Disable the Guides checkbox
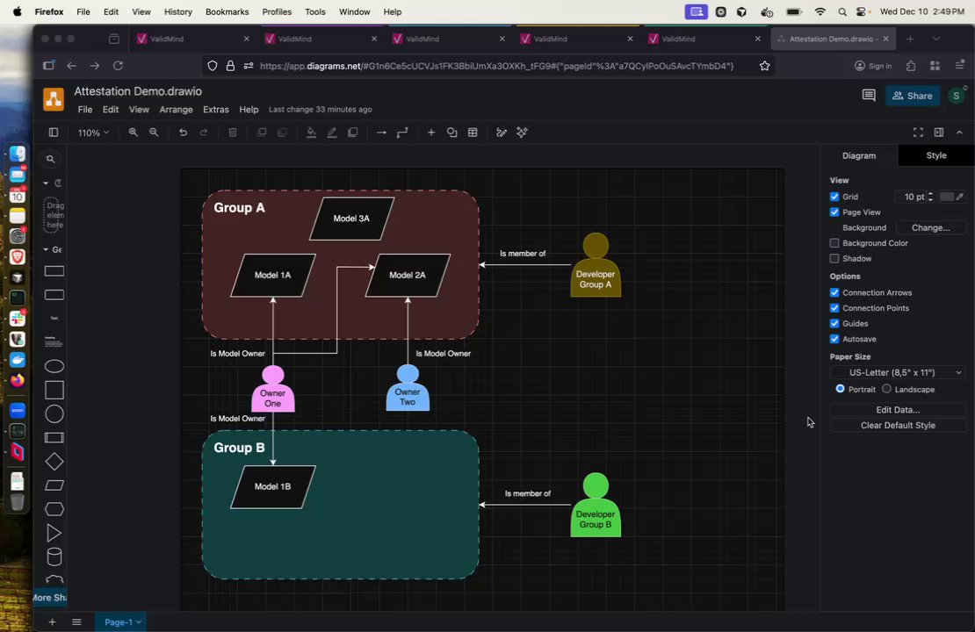 [834, 324]
